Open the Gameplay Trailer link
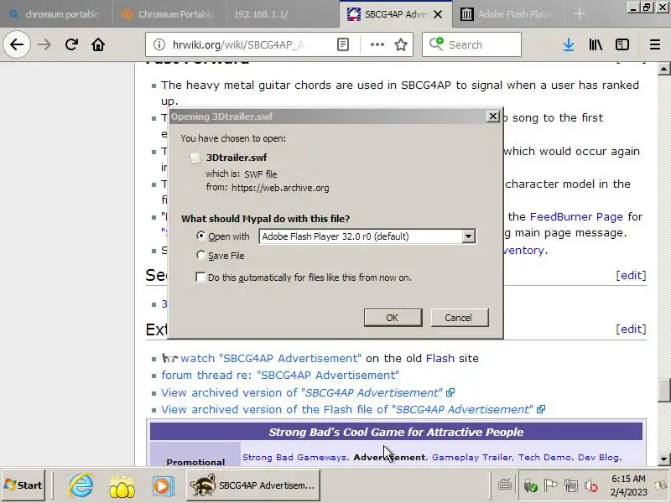 (471, 457)
